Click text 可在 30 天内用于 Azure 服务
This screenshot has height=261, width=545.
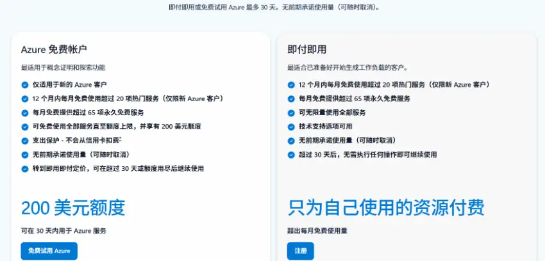(x=63, y=231)
